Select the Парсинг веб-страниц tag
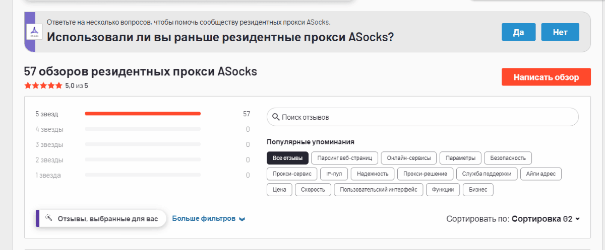The image size is (605, 250). pyautogui.click(x=344, y=158)
